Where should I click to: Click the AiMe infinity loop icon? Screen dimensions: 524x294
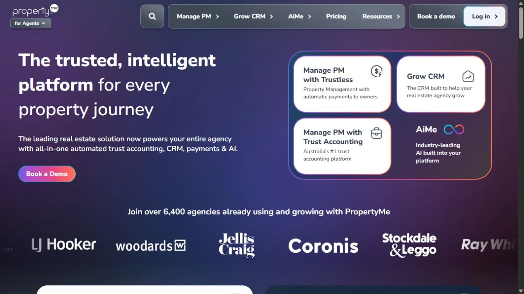454,130
